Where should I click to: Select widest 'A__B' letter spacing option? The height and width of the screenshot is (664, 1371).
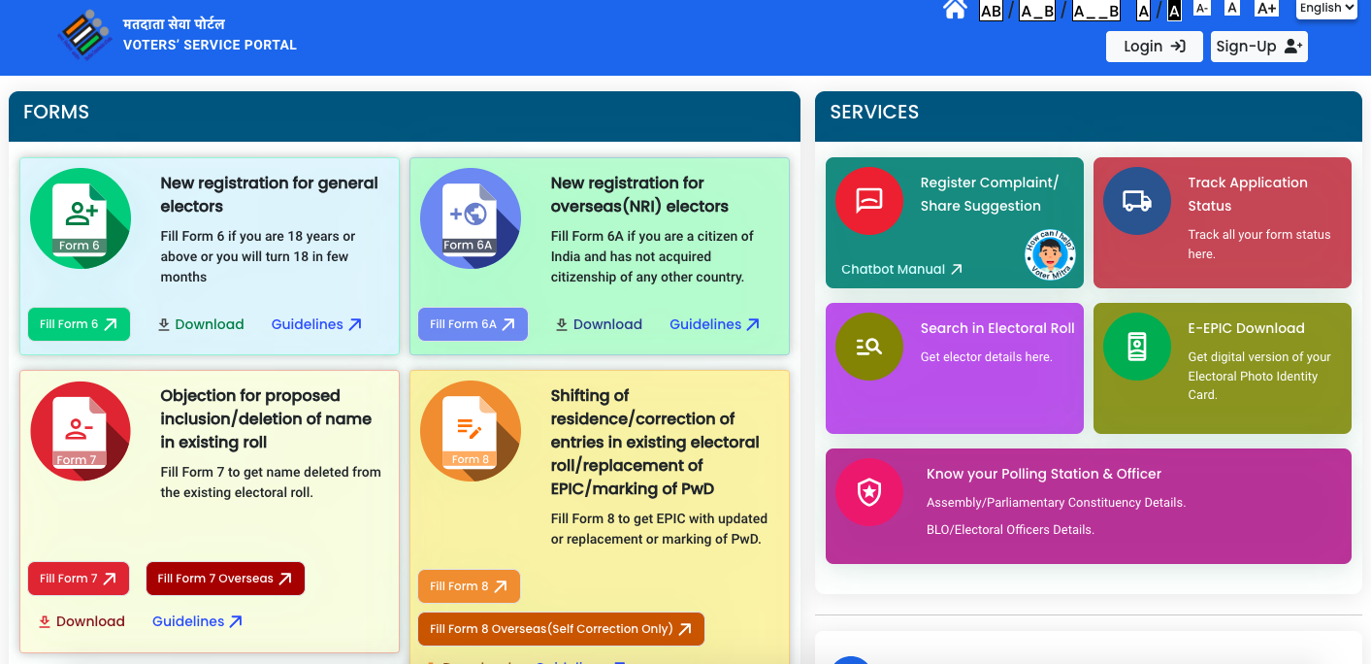point(1095,11)
